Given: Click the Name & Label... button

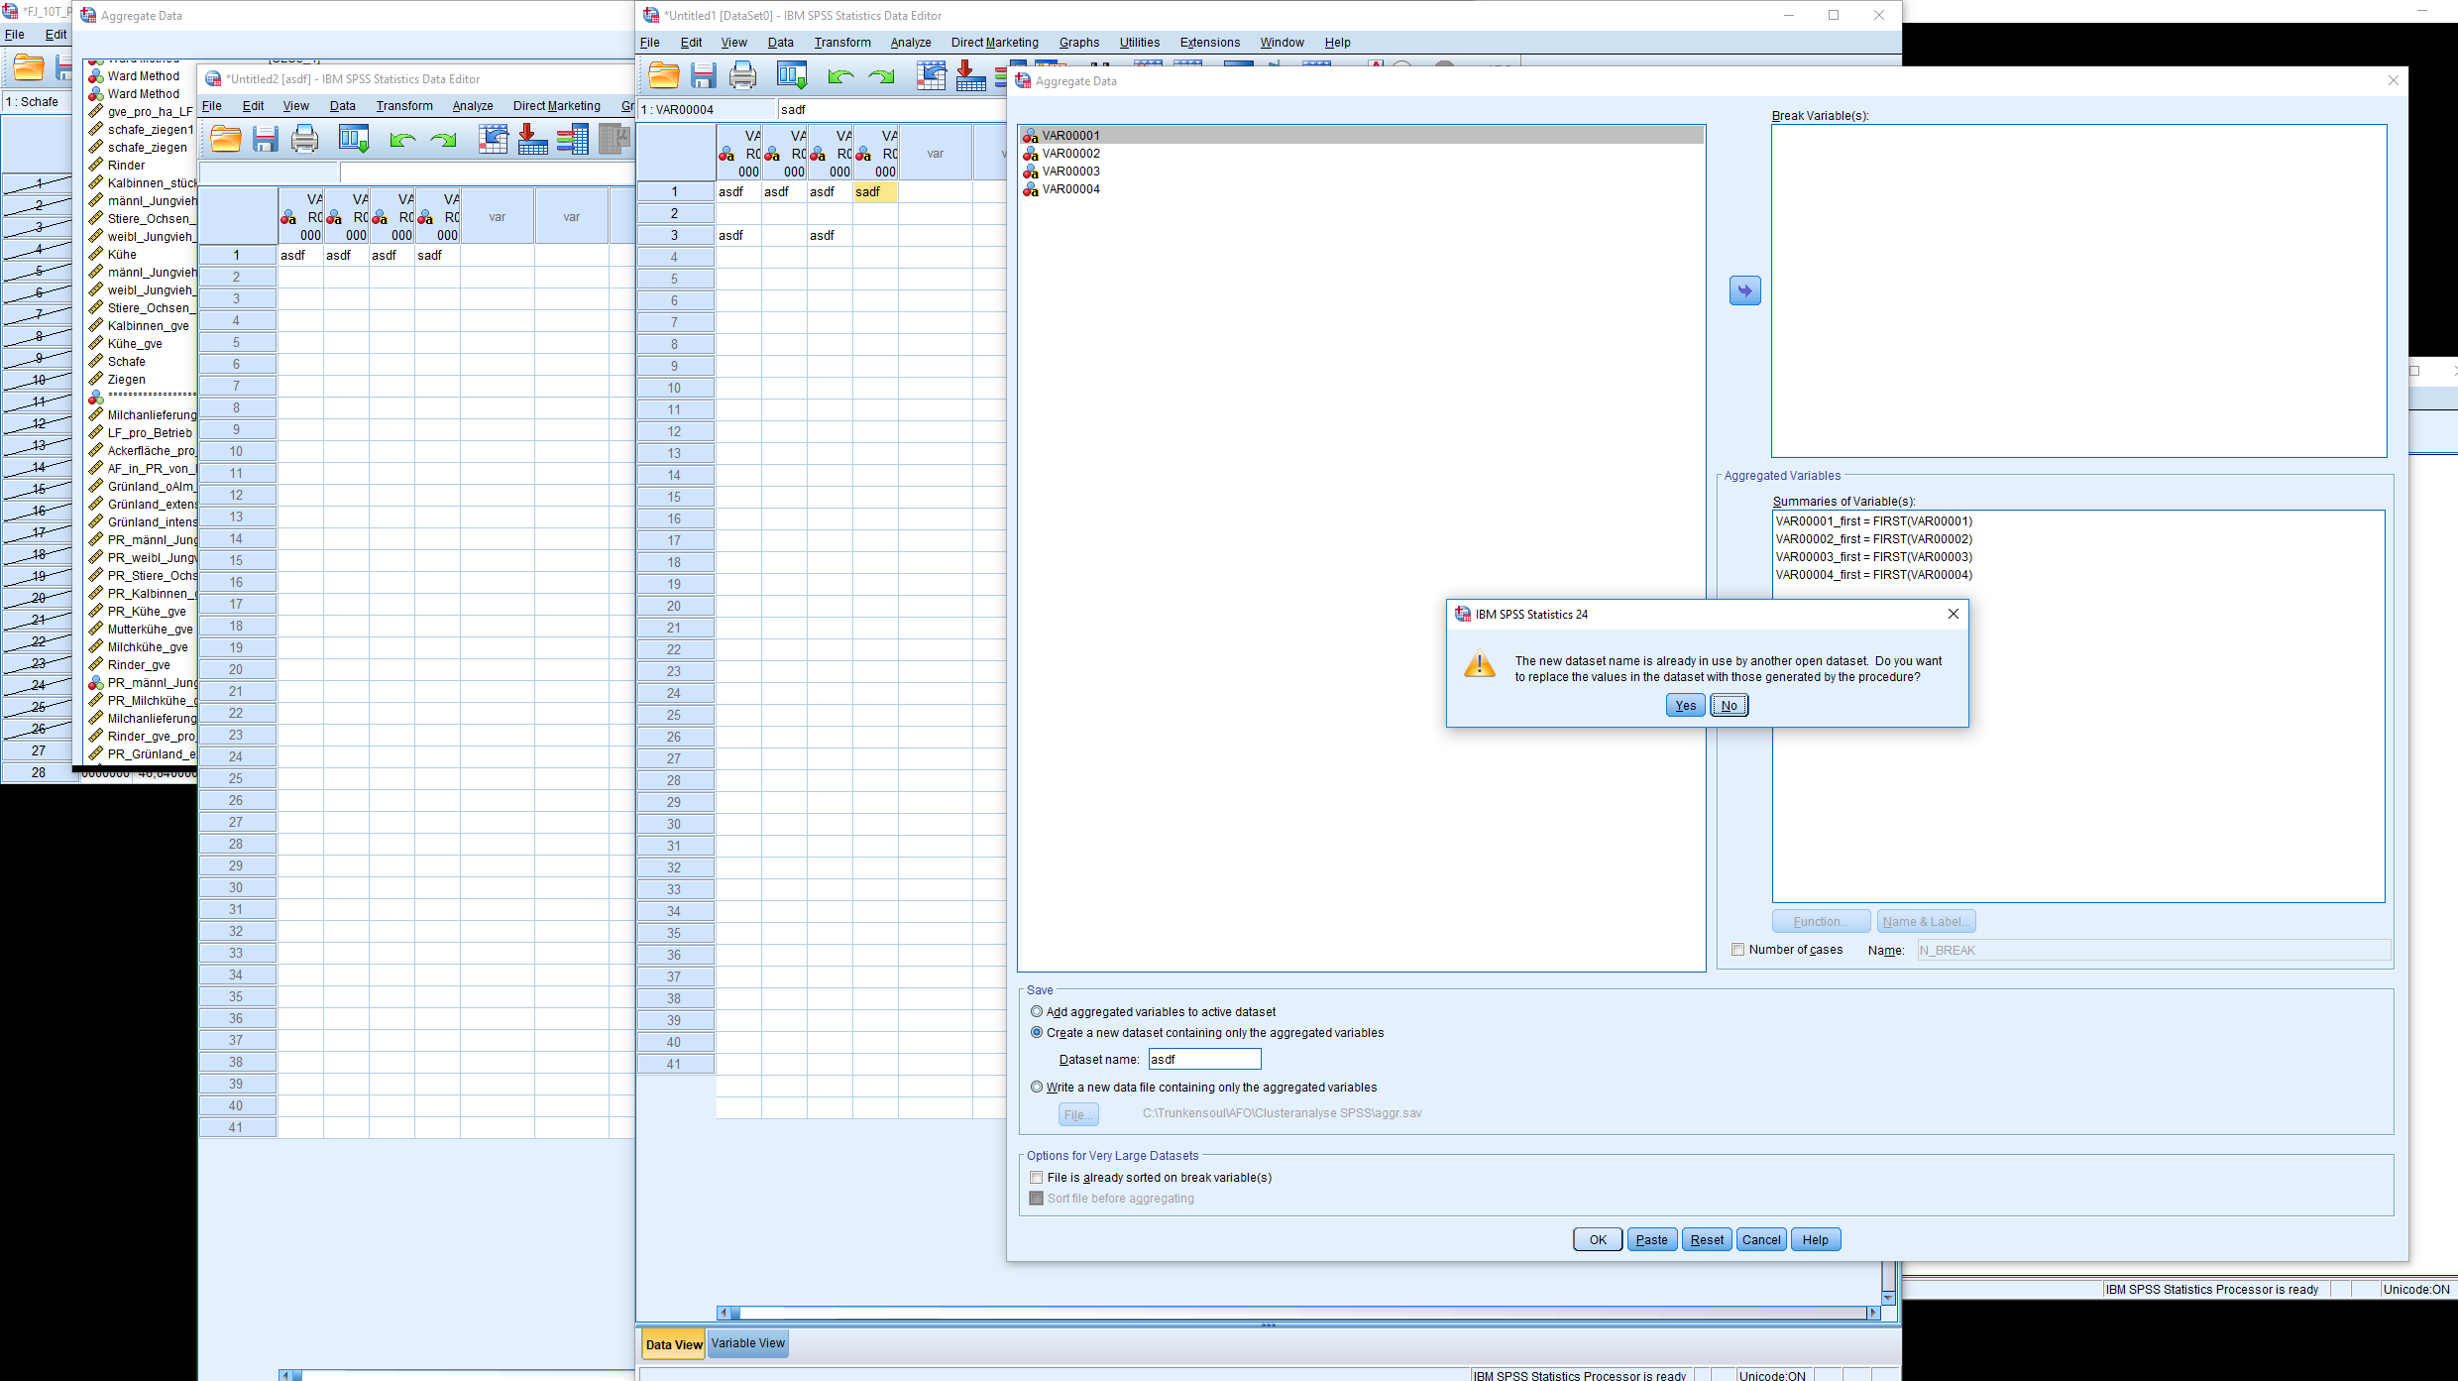Looking at the screenshot, I should pos(1926,922).
